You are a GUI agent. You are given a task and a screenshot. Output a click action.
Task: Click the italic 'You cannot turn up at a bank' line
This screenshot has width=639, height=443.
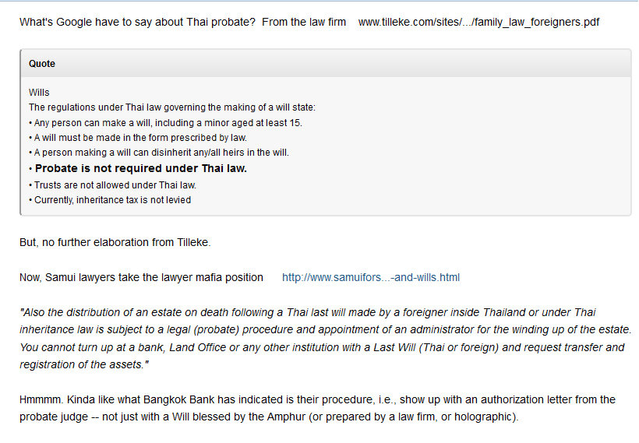point(322,348)
